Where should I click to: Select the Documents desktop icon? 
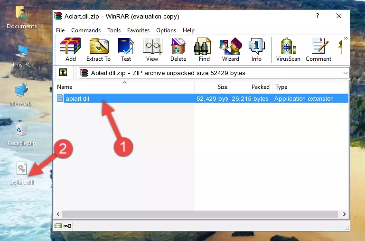pyautogui.click(x=21, y=17)
